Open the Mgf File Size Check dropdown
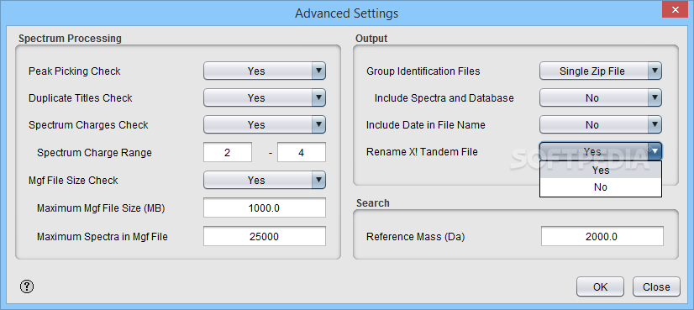Screen dimensions: 694x310 [265, 181]
